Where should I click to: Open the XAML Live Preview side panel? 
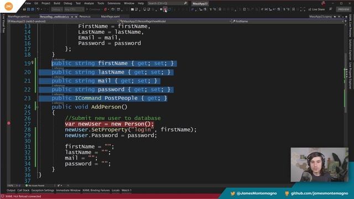[350, 26]
